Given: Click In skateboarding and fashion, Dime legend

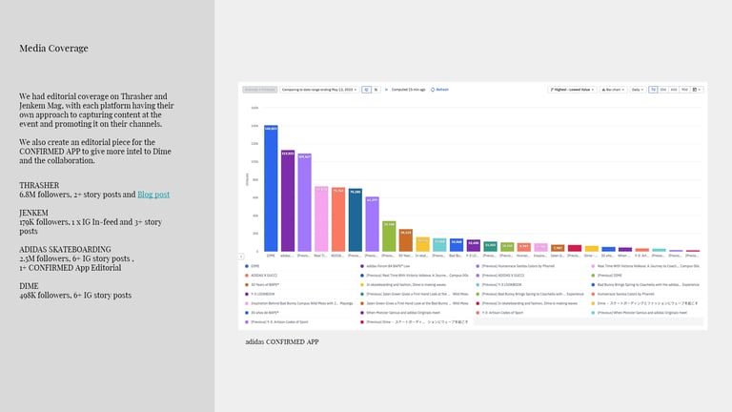Looking at the screenshot, I should point(403,285).
